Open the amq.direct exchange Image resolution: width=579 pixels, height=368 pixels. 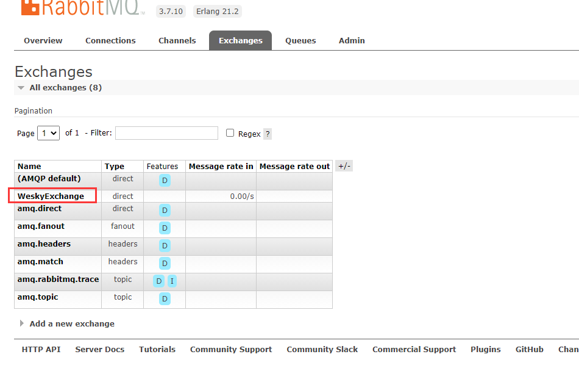coord(40,209)
